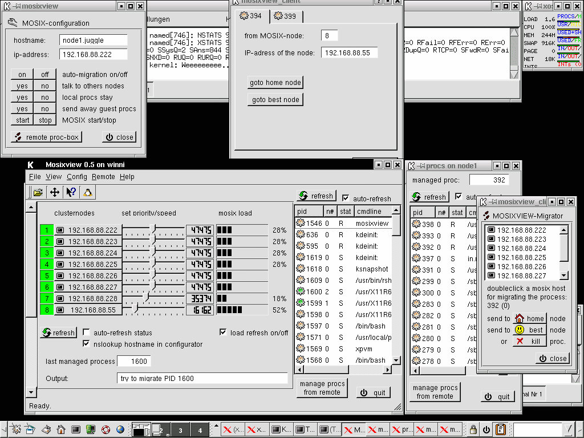Select the 192.168.88.226 host in the Migrator list
The width and height of the screenshot is (584, 438).
517,267
